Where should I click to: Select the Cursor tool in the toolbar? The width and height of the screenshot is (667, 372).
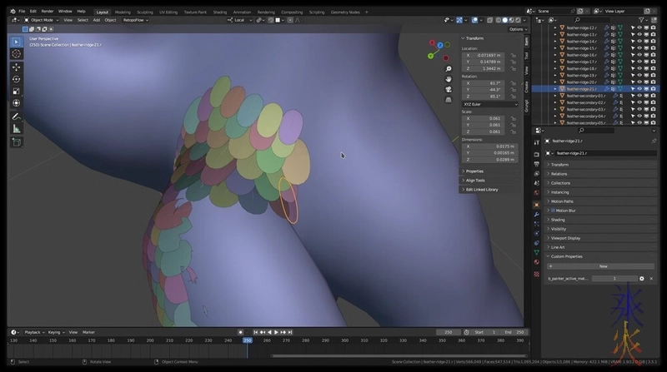coord(16,53)
